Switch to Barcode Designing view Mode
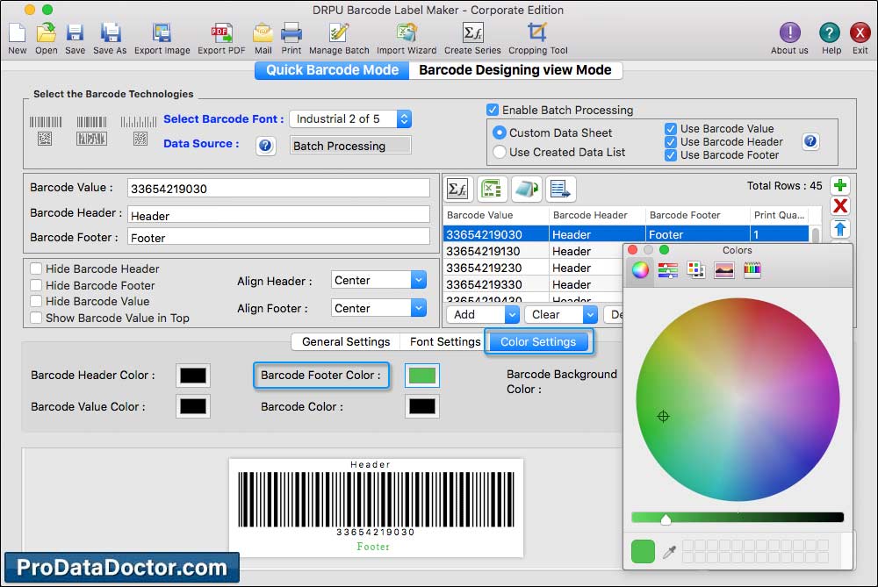 (515, 70)
